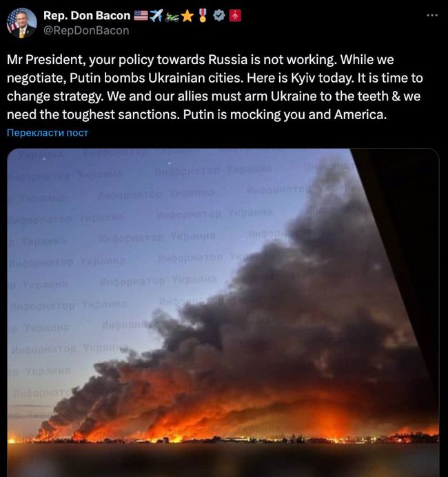Open the attached Kyiv fire photo
This screenshot has height=477, width=448.
223,312
